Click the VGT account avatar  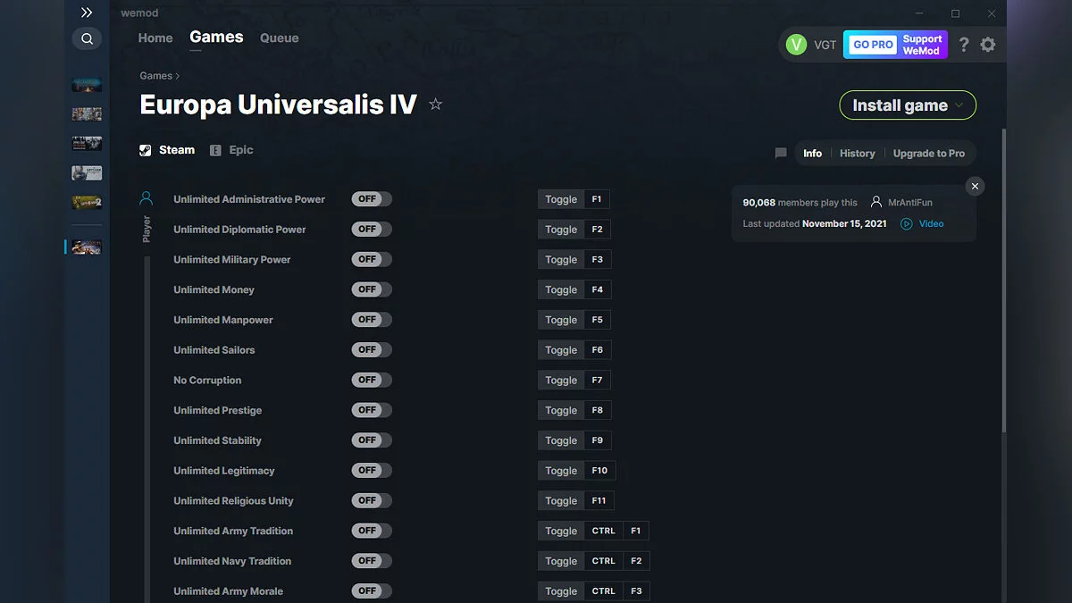(795, 44)
